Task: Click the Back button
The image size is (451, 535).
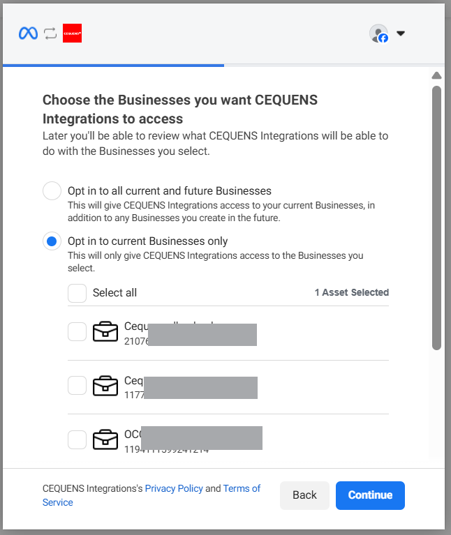Action: pos(304,495)
